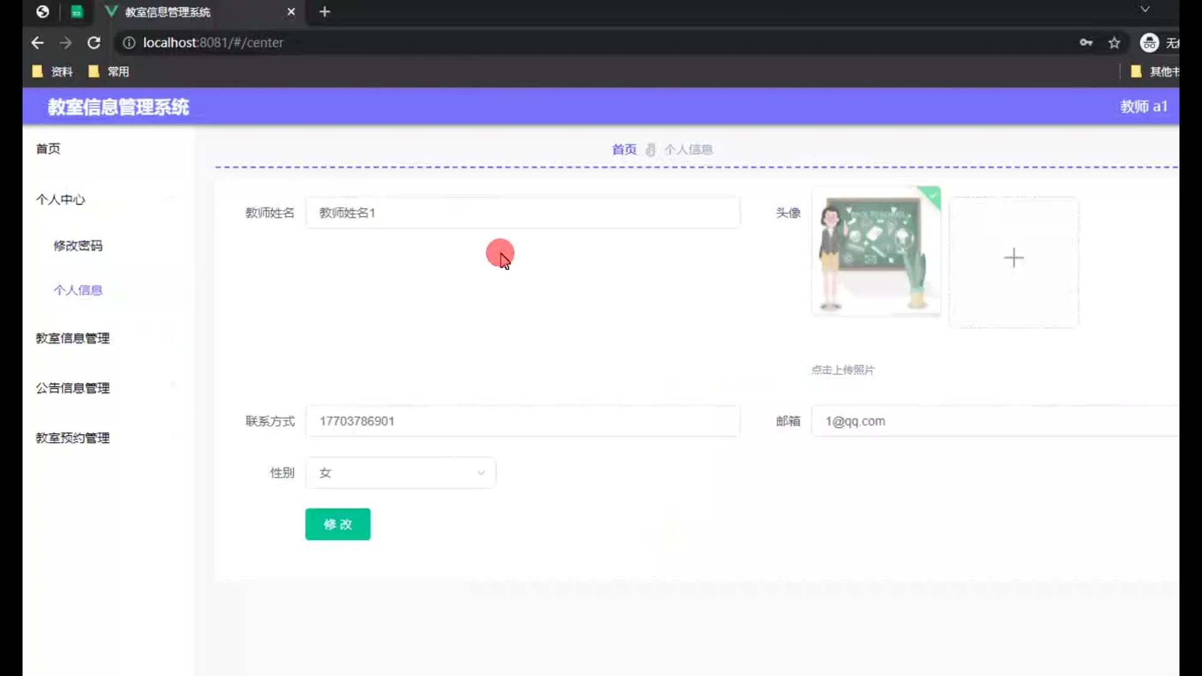Collapse the 个人中心 sidebar menu
Image resolution: width=1202 pixels, height=676 pixels.
61,200
